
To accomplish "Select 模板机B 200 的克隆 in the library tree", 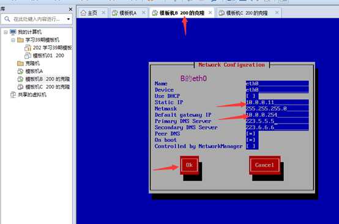I will point(48,79).
